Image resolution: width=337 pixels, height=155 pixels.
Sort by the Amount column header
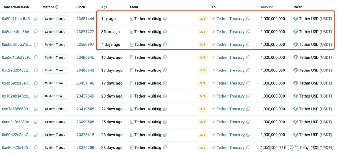267,7
